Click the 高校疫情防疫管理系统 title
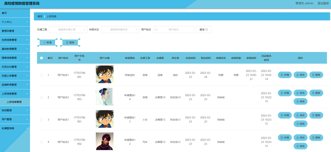This screenshot has width=331, height=152. 22,4
